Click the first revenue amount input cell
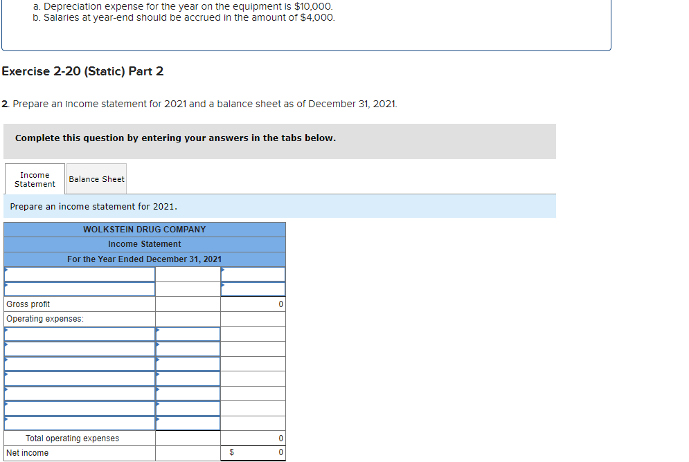The image size is (689, 462). point(253,274)
